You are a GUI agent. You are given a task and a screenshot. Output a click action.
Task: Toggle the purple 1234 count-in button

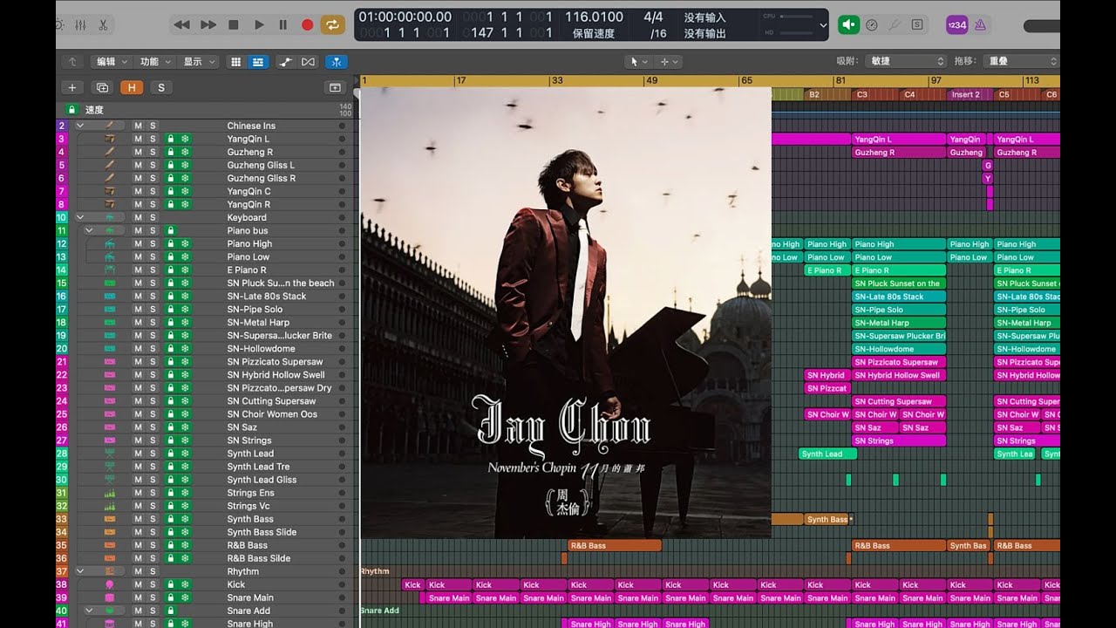[956, 25]
